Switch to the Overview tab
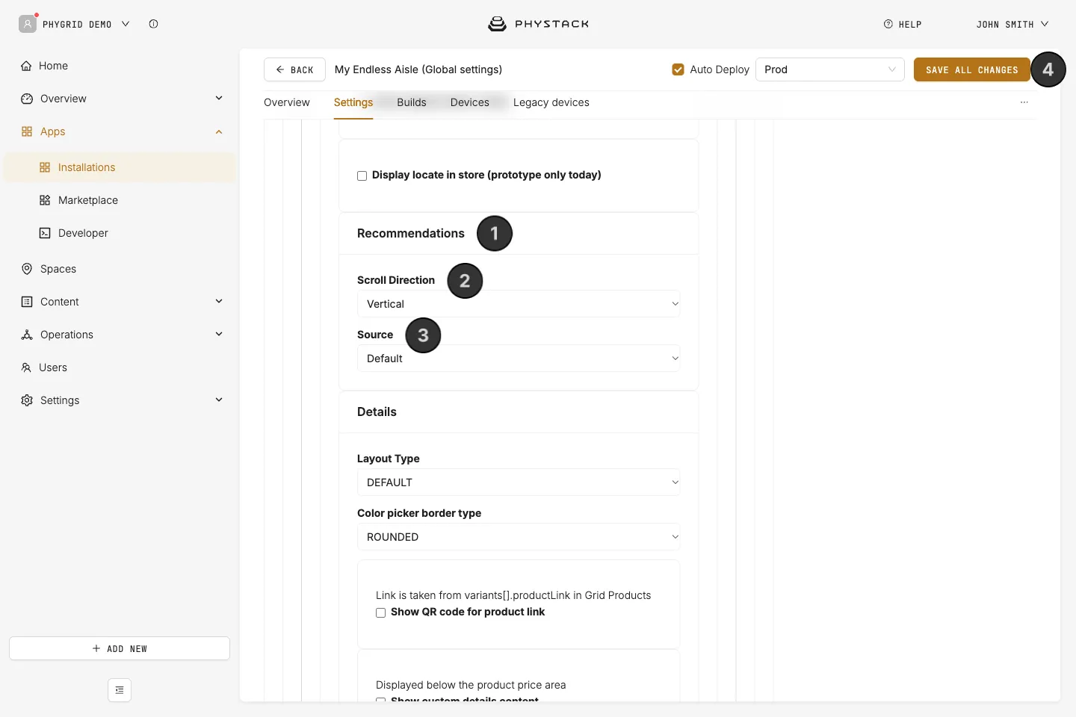 [287, 102]
